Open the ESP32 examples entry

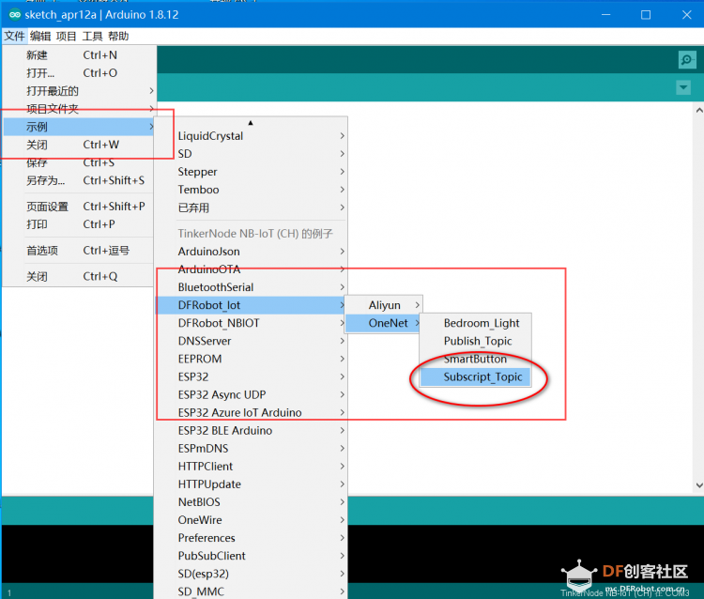pos(251,376)
